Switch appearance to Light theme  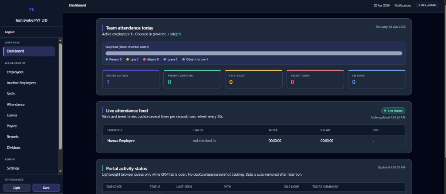pyautogui.click(x=17, y=188)
